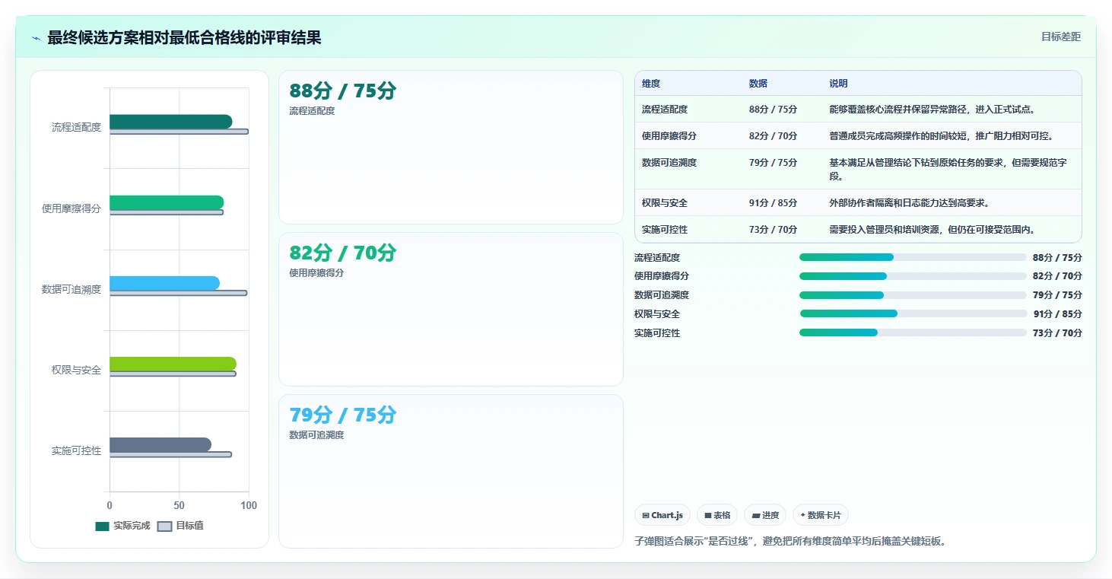
Task: Click the 实施可控性 progress bar
Action: point(913,332)
